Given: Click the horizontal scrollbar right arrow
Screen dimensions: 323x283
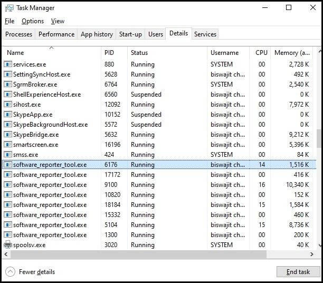Looking at the screenshot, I should pyautogui.click(x=312, y=254).
